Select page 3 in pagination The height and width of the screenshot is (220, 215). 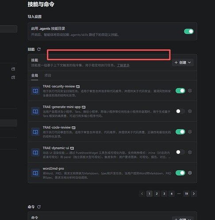[164, 194]
